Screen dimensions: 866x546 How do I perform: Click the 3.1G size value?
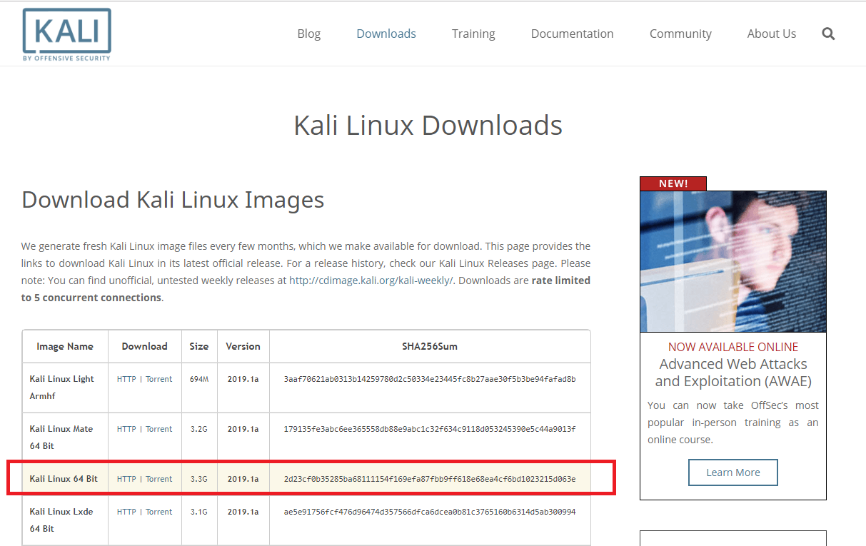pos(199,512)
